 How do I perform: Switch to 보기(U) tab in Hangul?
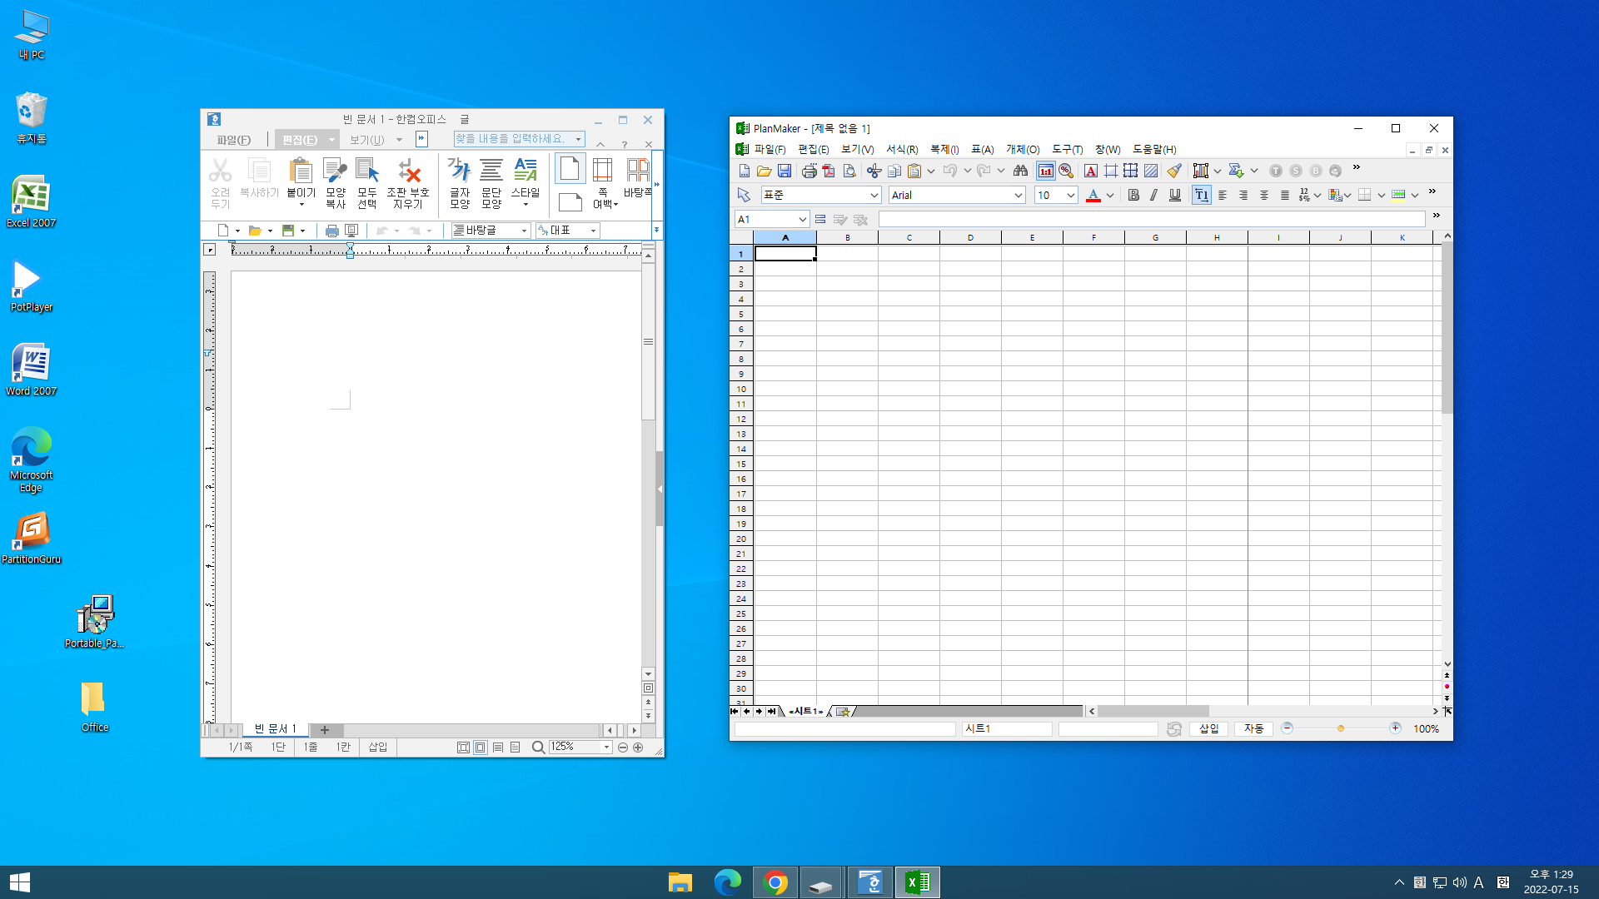point(366,140)
